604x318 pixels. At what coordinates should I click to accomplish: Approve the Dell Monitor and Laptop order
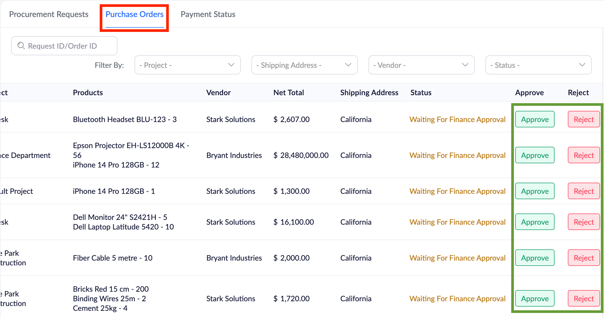coord(535,222)
